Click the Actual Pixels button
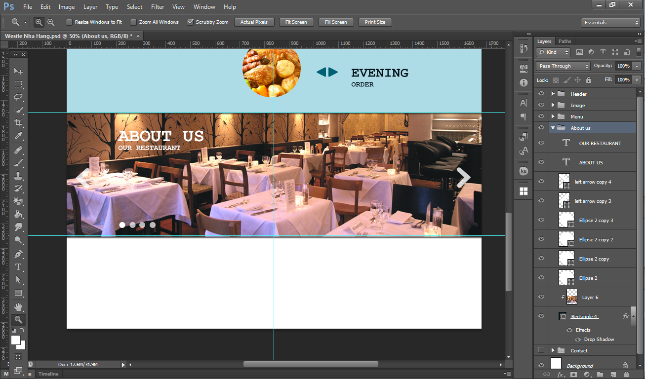645x379 pixels. point(254,22)
